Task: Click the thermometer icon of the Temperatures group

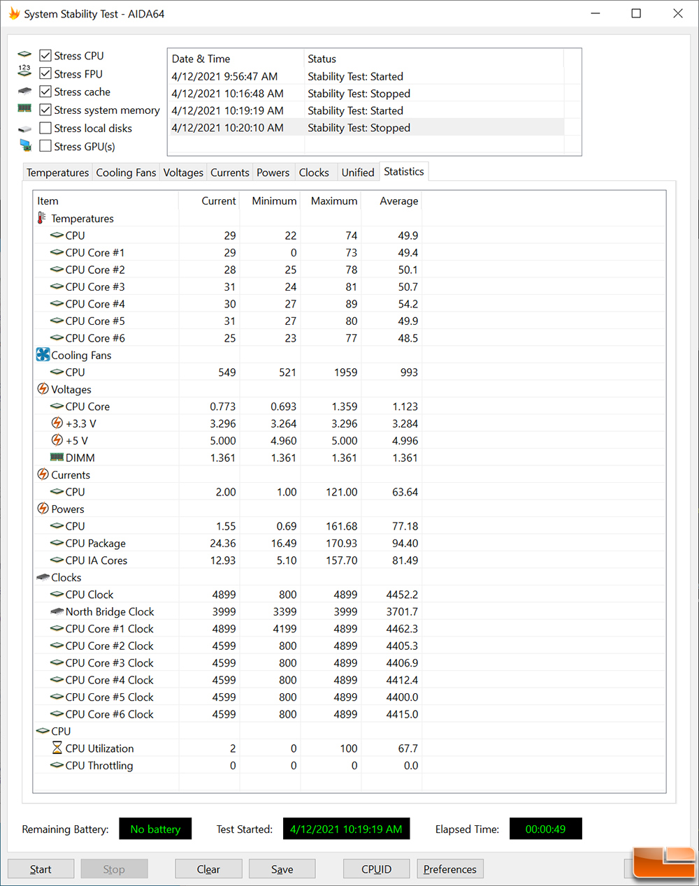Action: 42,218
